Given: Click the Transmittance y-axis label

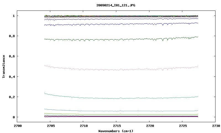Looking at the screenshot, I should (x=4, y=66).
